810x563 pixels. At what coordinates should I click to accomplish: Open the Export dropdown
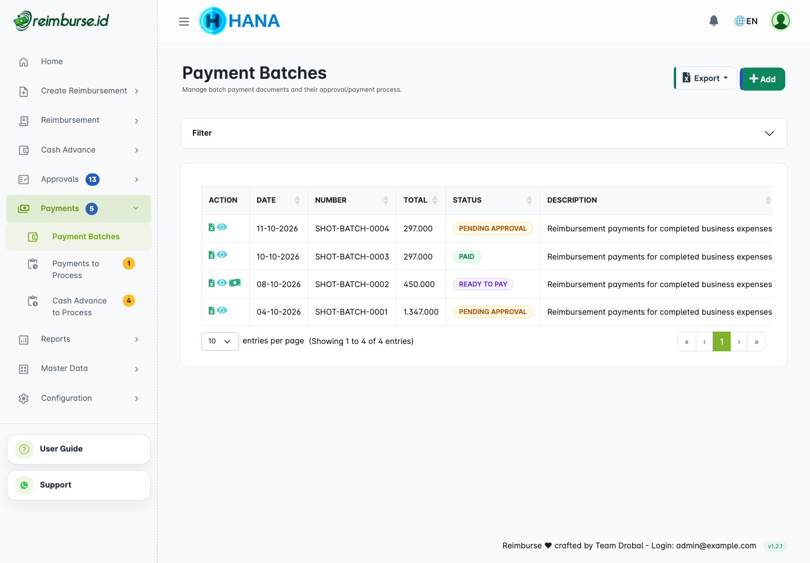(x=705, y=78)
